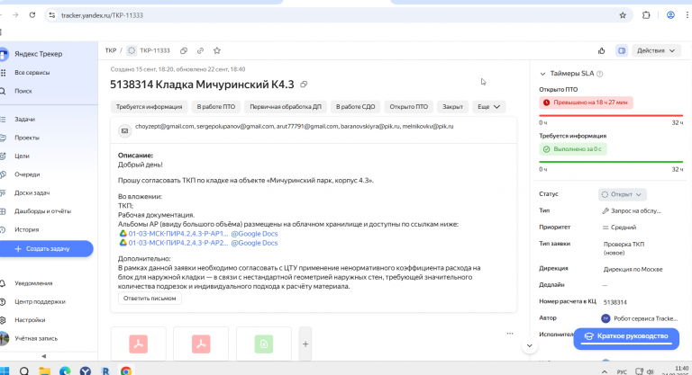Reload the page with the refresh icon

32,15
